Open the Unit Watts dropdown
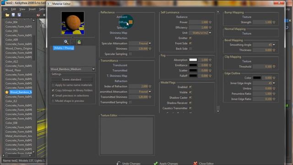The height and width of the screenshot is (165, 293). 210,33
